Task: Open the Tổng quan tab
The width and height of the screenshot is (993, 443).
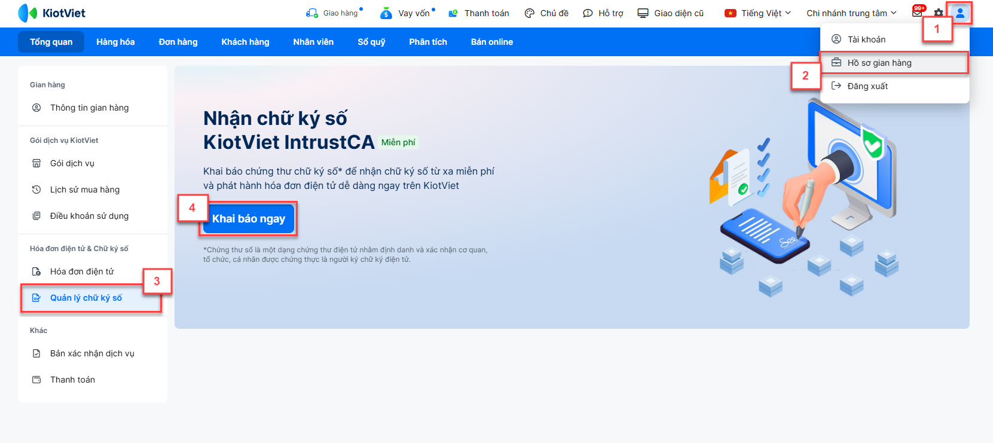Action: coord(51,42)
